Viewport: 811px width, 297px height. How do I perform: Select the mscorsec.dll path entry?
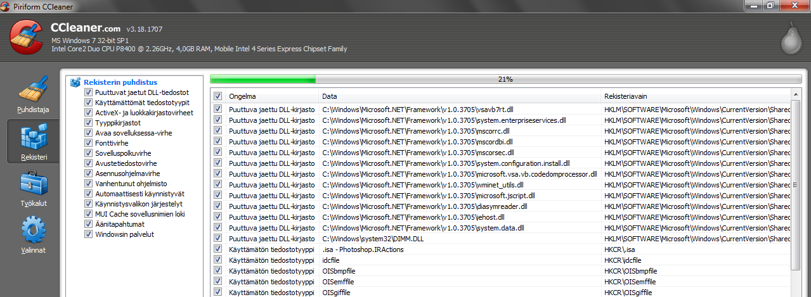tap(418, 153)
